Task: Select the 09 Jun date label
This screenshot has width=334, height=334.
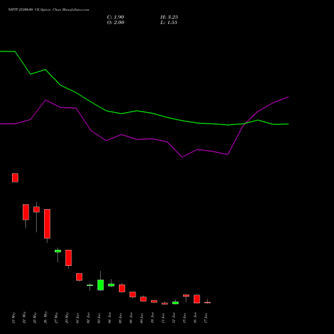Action: (142, 318)
